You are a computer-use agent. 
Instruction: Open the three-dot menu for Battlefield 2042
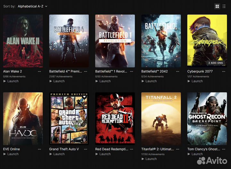pos(178,71)
